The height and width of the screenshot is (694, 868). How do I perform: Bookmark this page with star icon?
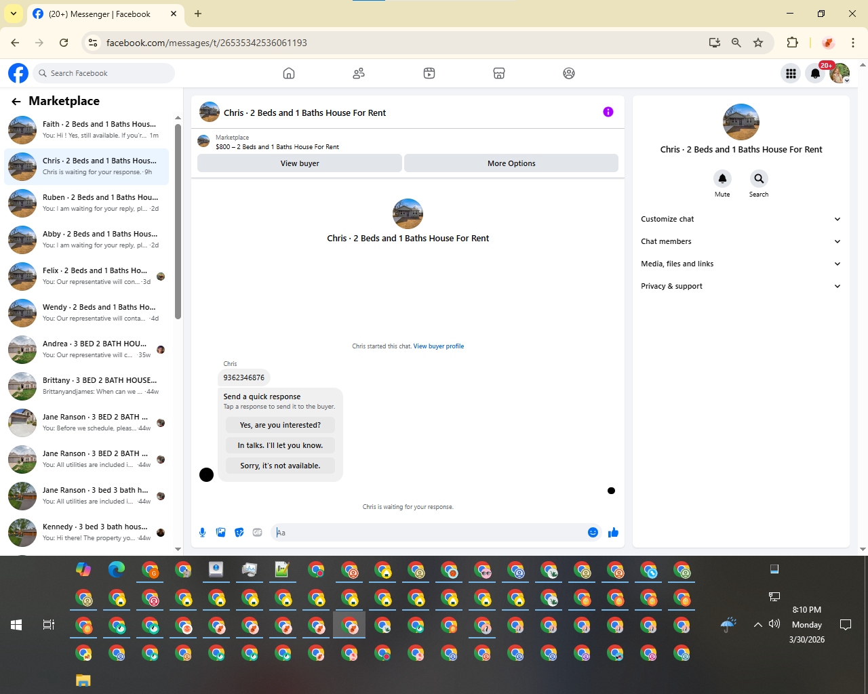[758, 43]
